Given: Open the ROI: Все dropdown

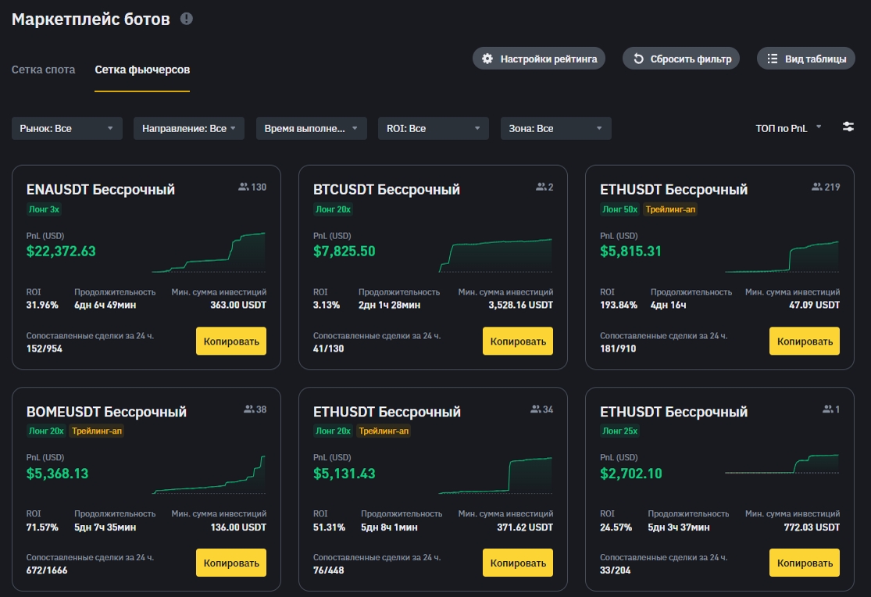Looking at the screenshot, I should click(x=434, y=128).
